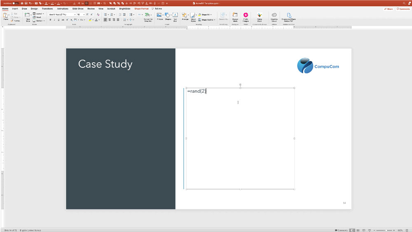Screen dimensions: 412x232
Task: Click the Paste icon in the ribbon
Action: (6, 16)
